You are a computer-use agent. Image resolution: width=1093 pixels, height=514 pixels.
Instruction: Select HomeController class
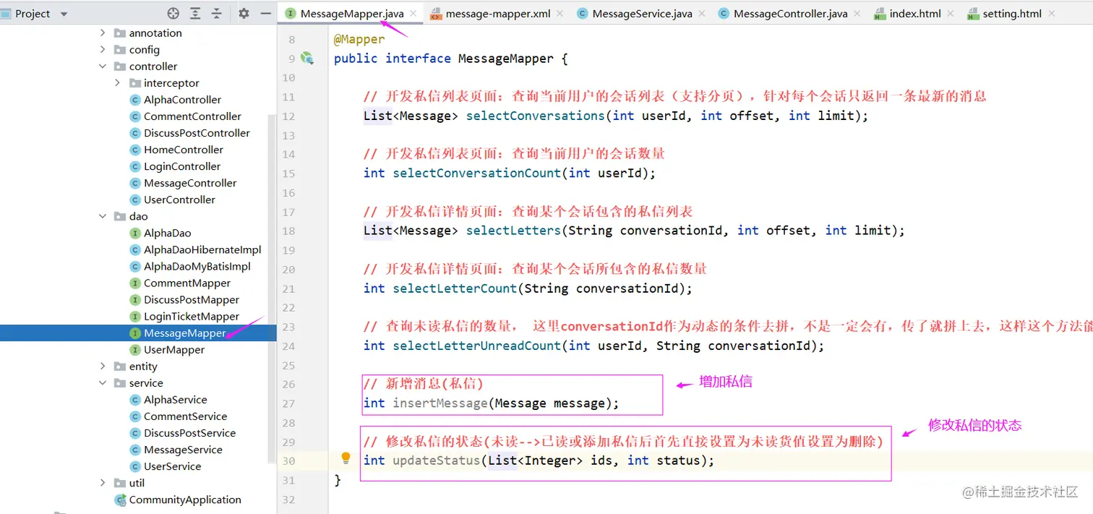pos(184,150)
